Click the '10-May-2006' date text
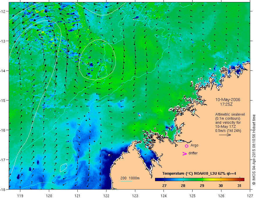 pos(228,100)
